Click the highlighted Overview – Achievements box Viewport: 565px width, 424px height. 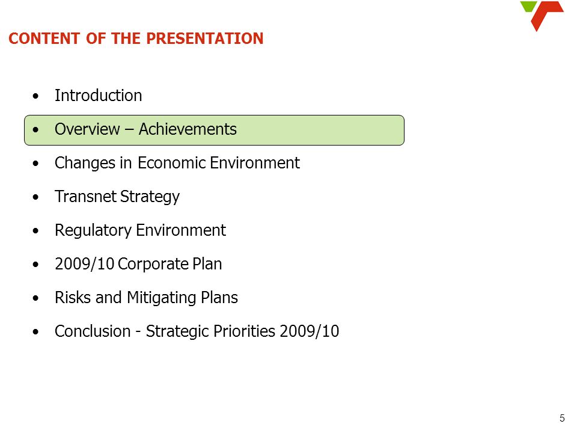click(214, 130)
